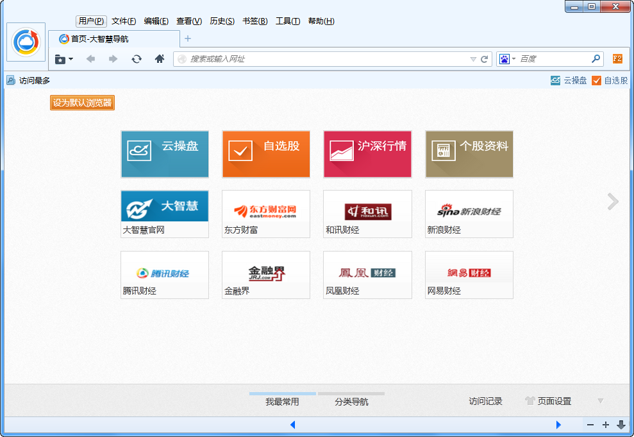Open 网易财经 site thumbnail
634x437 pixels.
click(x=469, y=275)
